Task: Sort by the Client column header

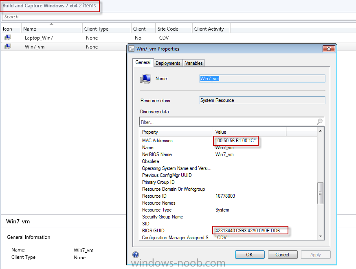Action: (x=143, y=29)
